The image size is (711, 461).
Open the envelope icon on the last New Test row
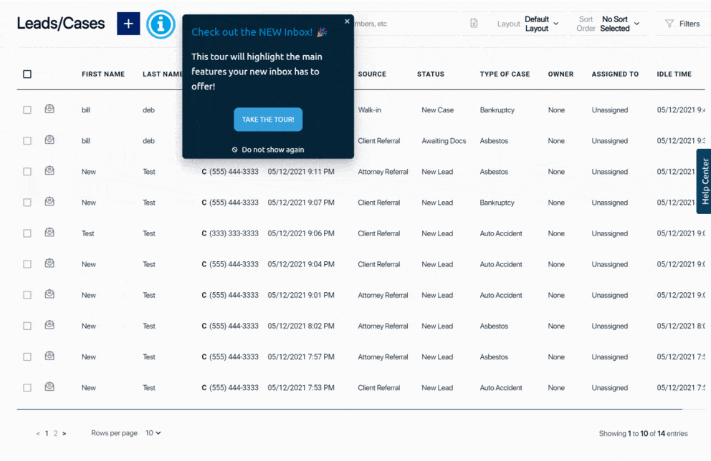49,387
